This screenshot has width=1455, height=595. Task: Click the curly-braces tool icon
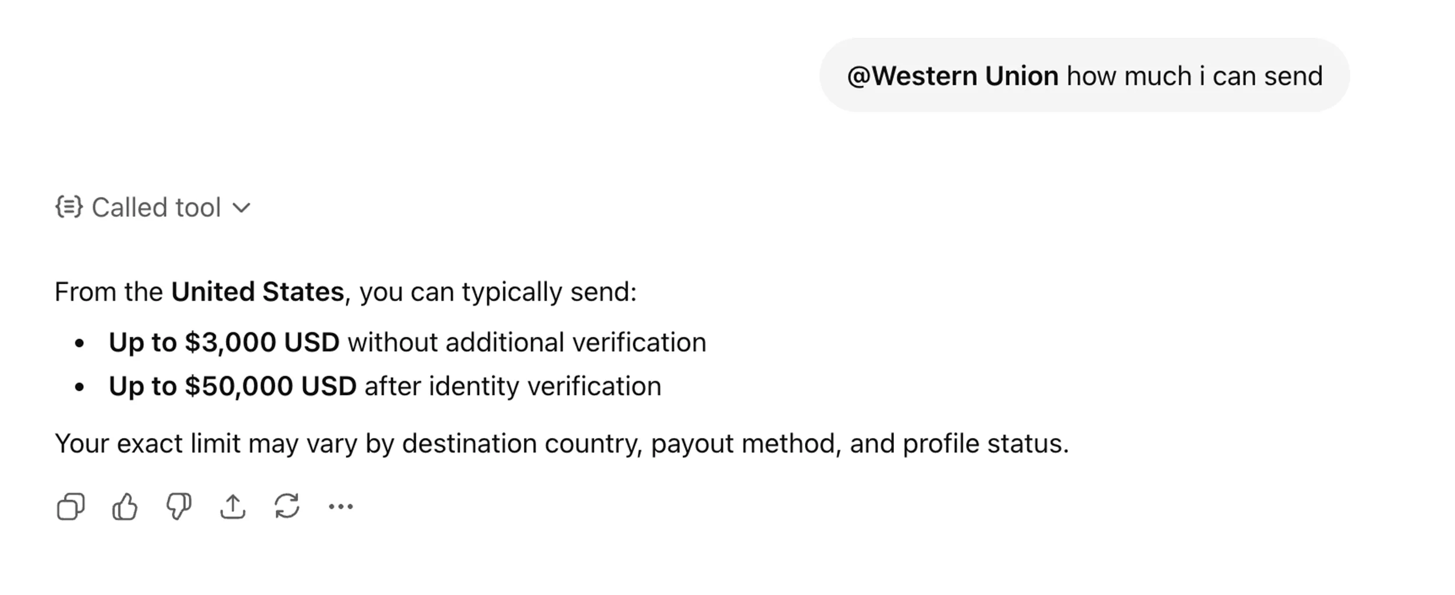(x=69, y=207)
